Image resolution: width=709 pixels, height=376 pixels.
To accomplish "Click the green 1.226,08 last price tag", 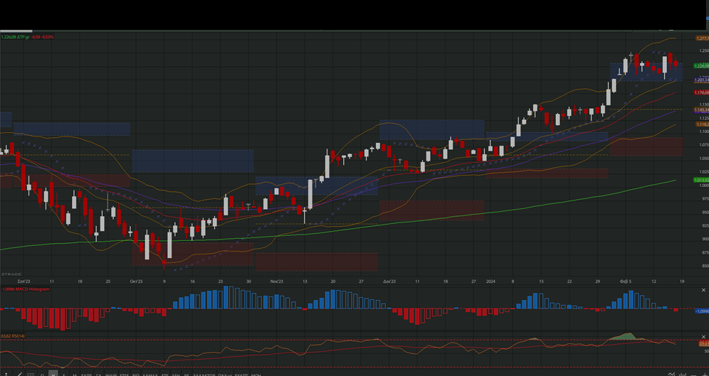I will click(701, 66).
